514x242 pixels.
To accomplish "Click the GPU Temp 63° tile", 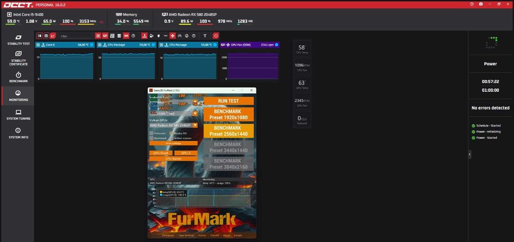I will click(x=302, y=84).
